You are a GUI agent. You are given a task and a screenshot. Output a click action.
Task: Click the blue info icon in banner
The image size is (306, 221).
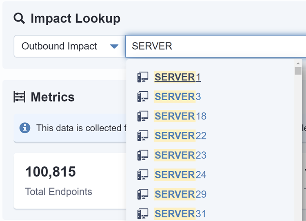click(25, 128)
